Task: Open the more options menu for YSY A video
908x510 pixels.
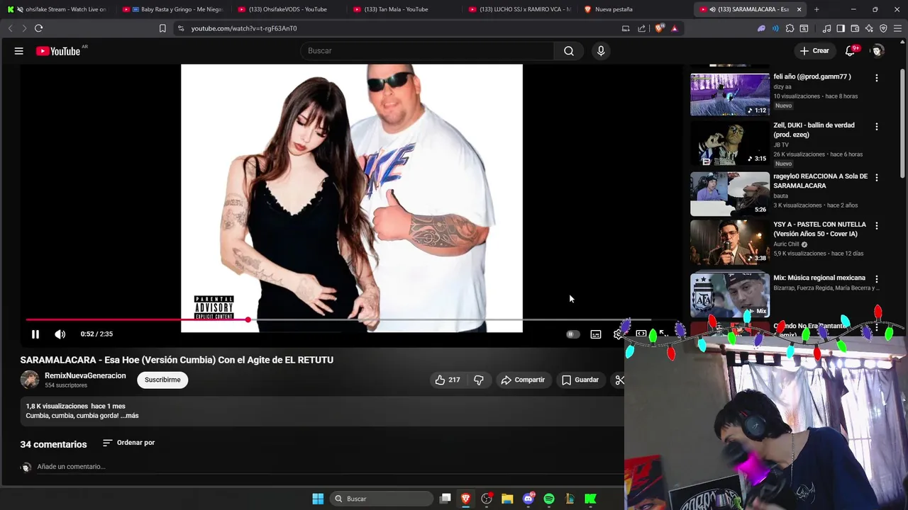Action: tap(877, 226)
